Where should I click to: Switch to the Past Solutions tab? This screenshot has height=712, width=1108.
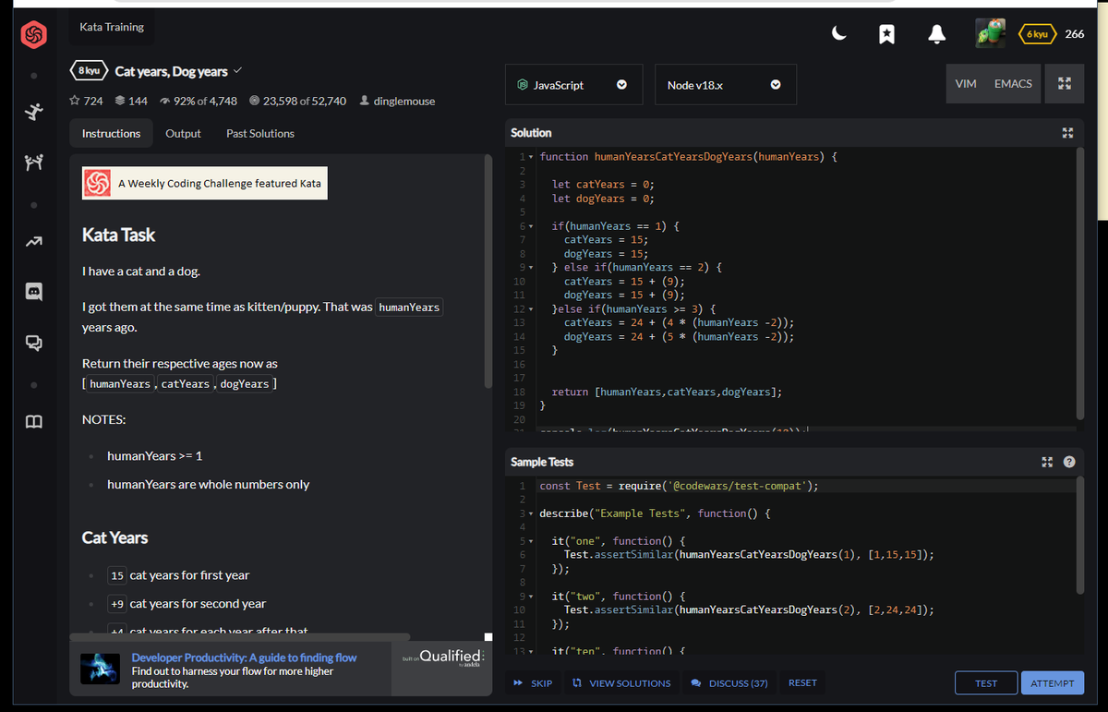point(260,133)
